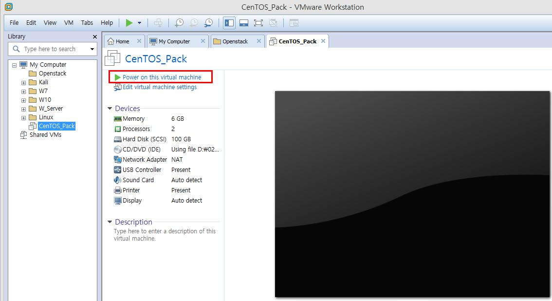Click the Memory device icon

118,119
